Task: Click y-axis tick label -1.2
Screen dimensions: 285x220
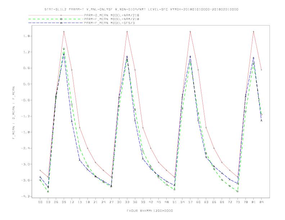Action: 26,116
